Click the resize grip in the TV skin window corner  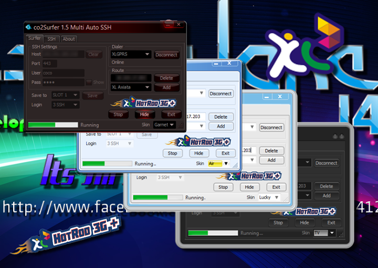[x=341, y=235]
